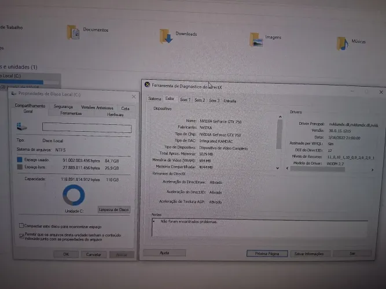Click the Salvar Informações button

point(309,254)
